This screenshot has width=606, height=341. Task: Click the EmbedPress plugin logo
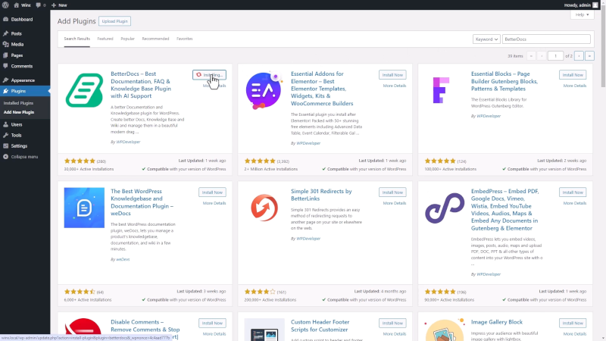point(445,208)
